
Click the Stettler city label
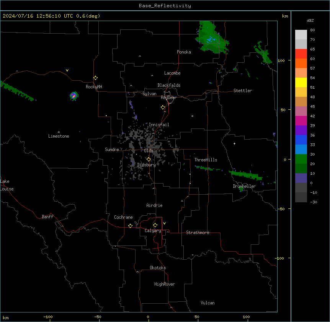242,91
